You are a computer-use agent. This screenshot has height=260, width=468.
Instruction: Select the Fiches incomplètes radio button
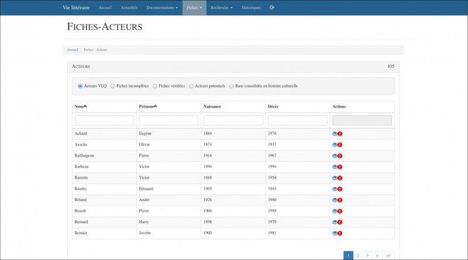[113, 86]
